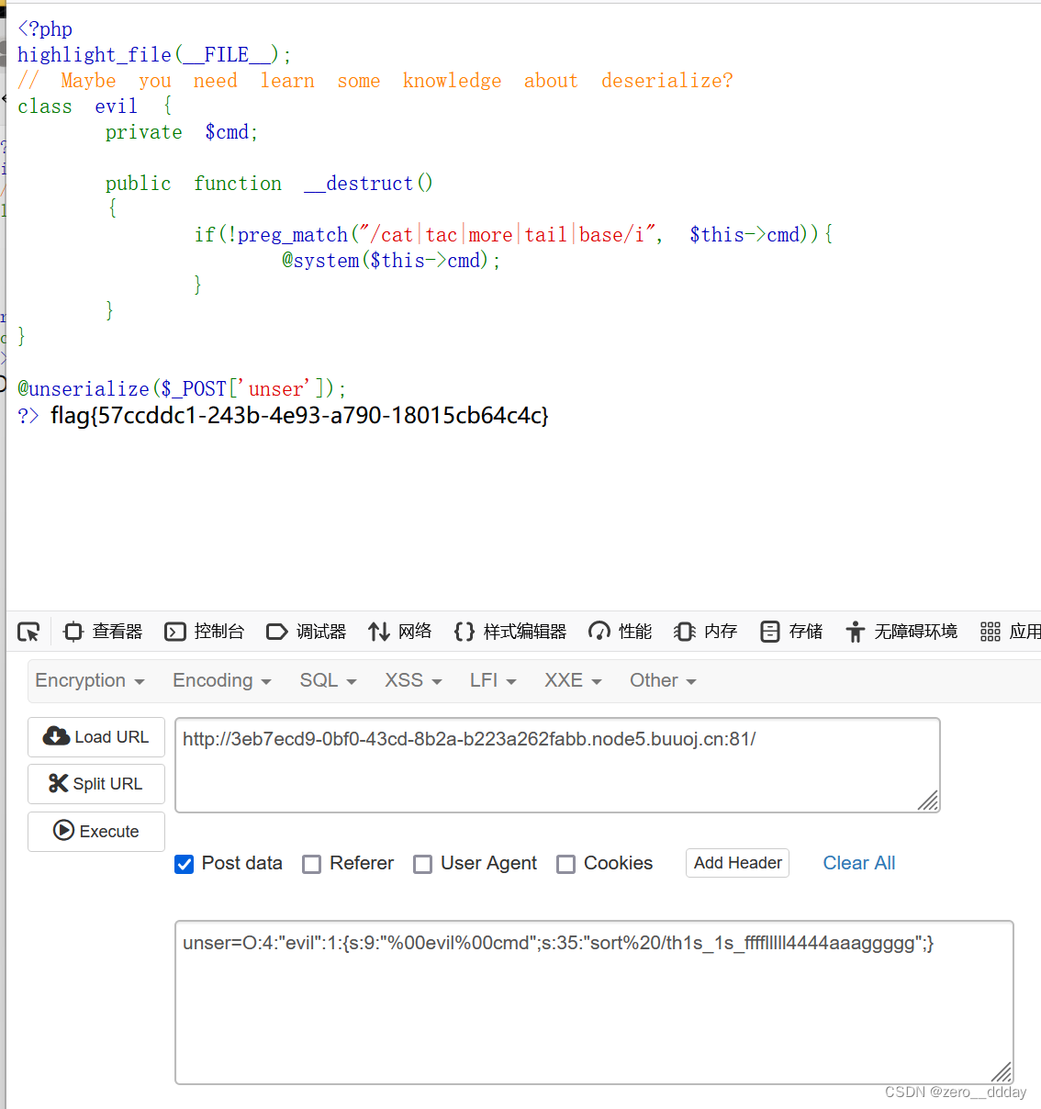Switch to the 调试器 tab
Screen dimensions: 1041x1109
pos(306,632)
